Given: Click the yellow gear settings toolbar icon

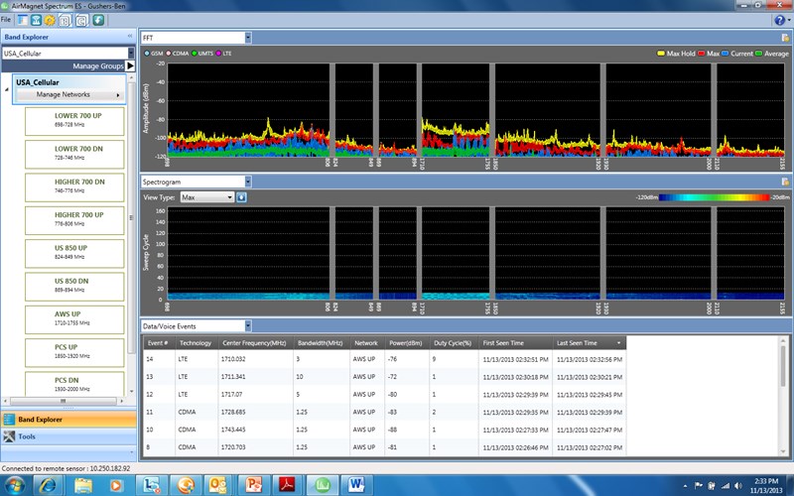Looking at the screenshot, I should pos(50,20).
